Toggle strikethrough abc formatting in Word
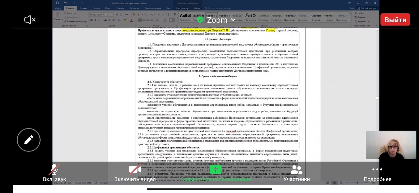 (x=105, y=20)
